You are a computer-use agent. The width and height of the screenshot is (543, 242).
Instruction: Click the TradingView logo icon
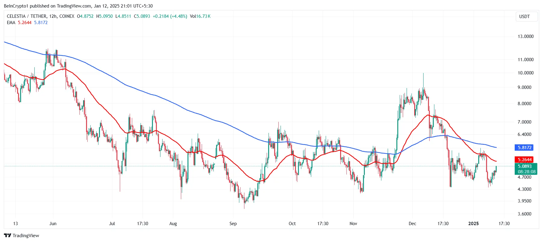coord(8,235)
